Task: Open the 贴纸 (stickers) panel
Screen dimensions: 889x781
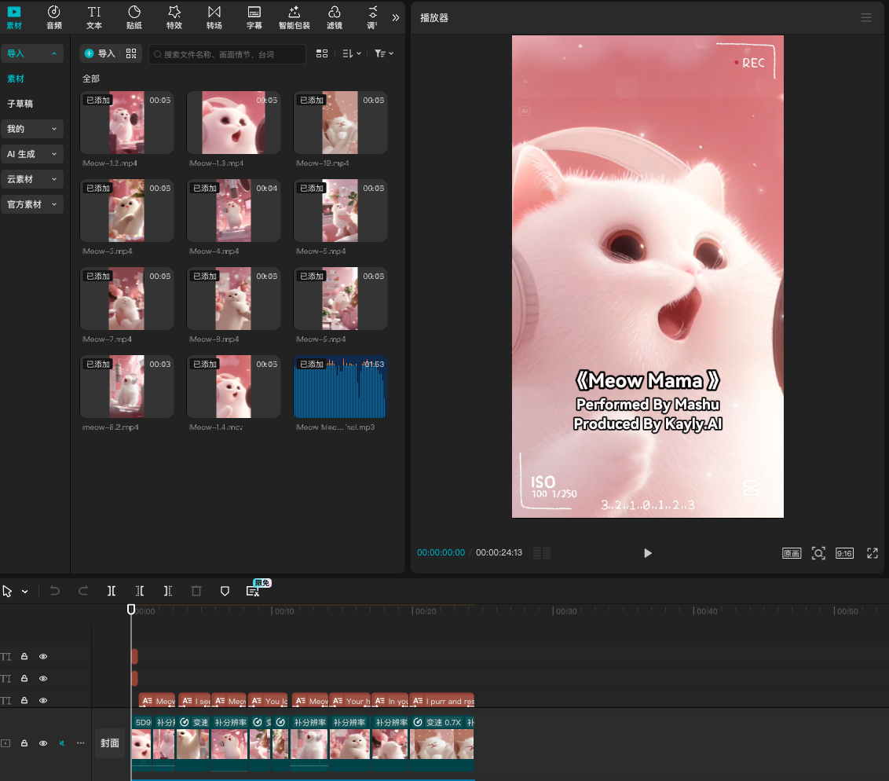Action: pos(134,16)
